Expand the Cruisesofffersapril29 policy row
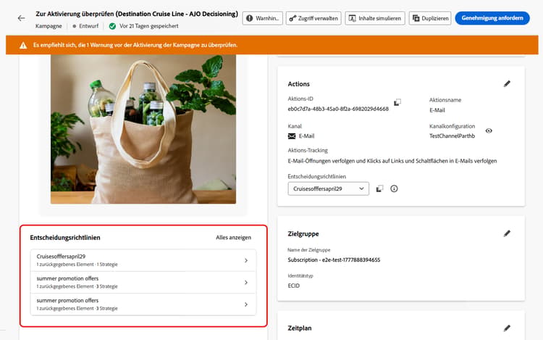Image resolution: width=543 pixels, height=340 pixels. [143, 260]
